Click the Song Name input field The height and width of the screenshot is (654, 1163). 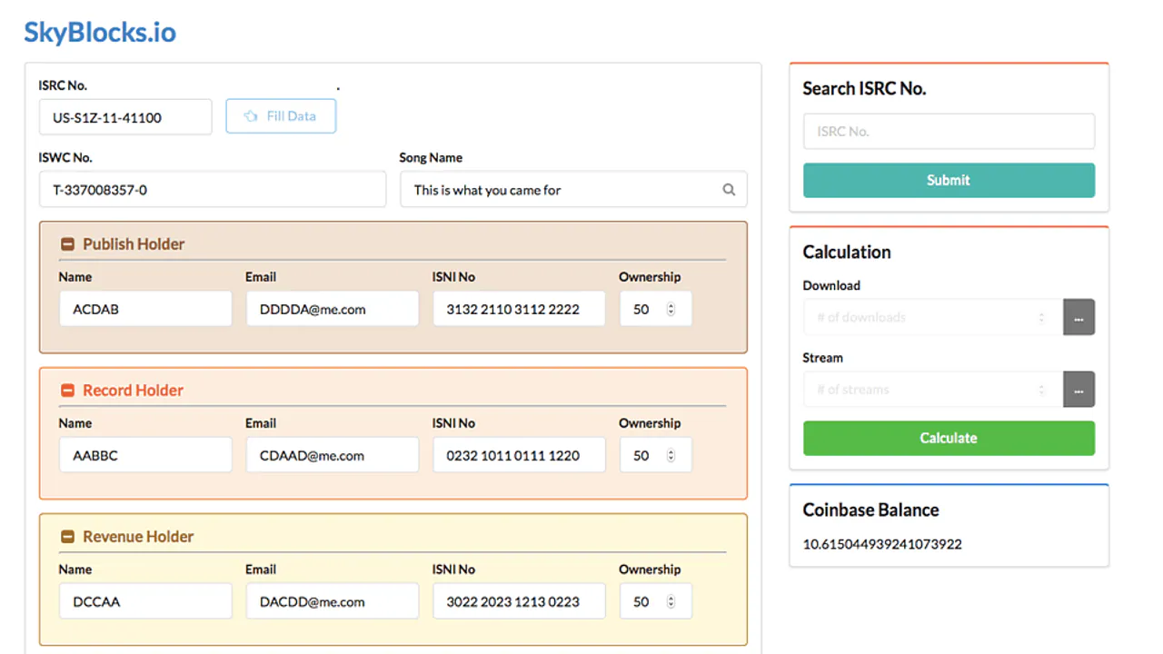click(x=573, y=190)
